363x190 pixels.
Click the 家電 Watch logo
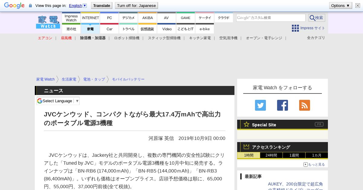tap(48, 22)
